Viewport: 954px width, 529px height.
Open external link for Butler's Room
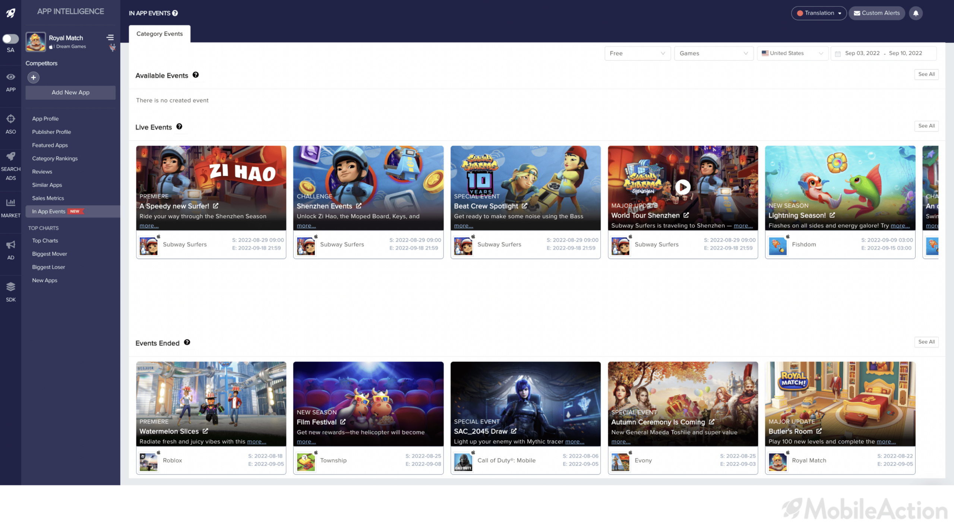(819, 431)
